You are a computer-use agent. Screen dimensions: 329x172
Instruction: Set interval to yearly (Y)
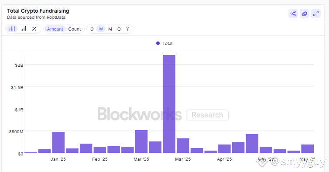tap(127, 29)
